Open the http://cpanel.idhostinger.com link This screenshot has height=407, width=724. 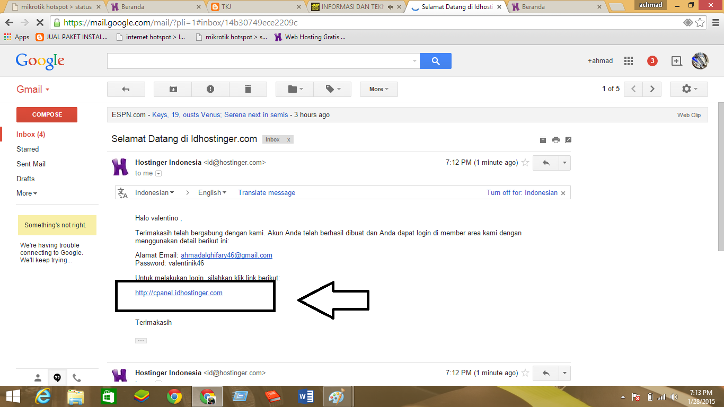(179, 293)
